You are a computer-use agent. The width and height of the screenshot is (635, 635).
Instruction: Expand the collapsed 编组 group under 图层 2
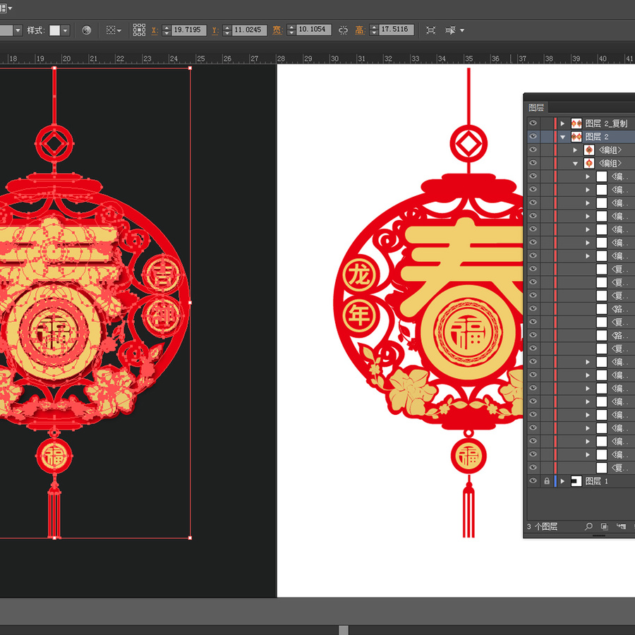(x=575, y=150)
